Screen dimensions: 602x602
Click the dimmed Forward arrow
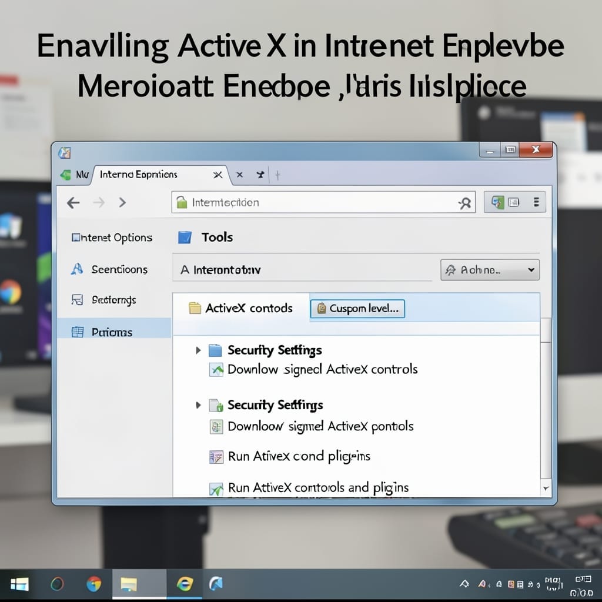click(x=99, y=202)
